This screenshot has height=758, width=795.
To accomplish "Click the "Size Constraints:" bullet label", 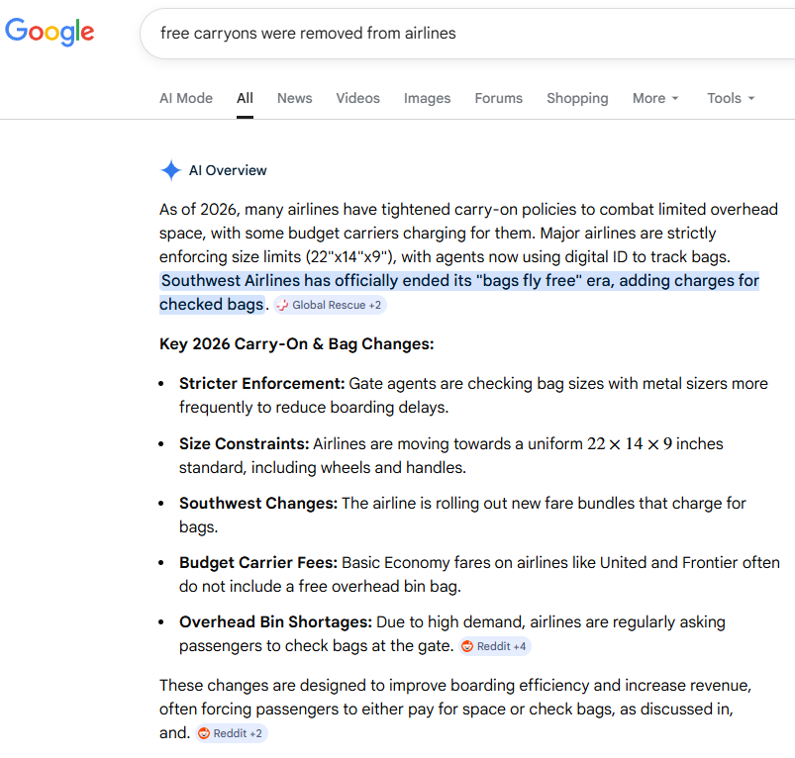I will coord(244,444).
